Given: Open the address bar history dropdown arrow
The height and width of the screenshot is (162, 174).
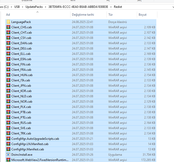Looking at the screenshot, I should (173, 7).
